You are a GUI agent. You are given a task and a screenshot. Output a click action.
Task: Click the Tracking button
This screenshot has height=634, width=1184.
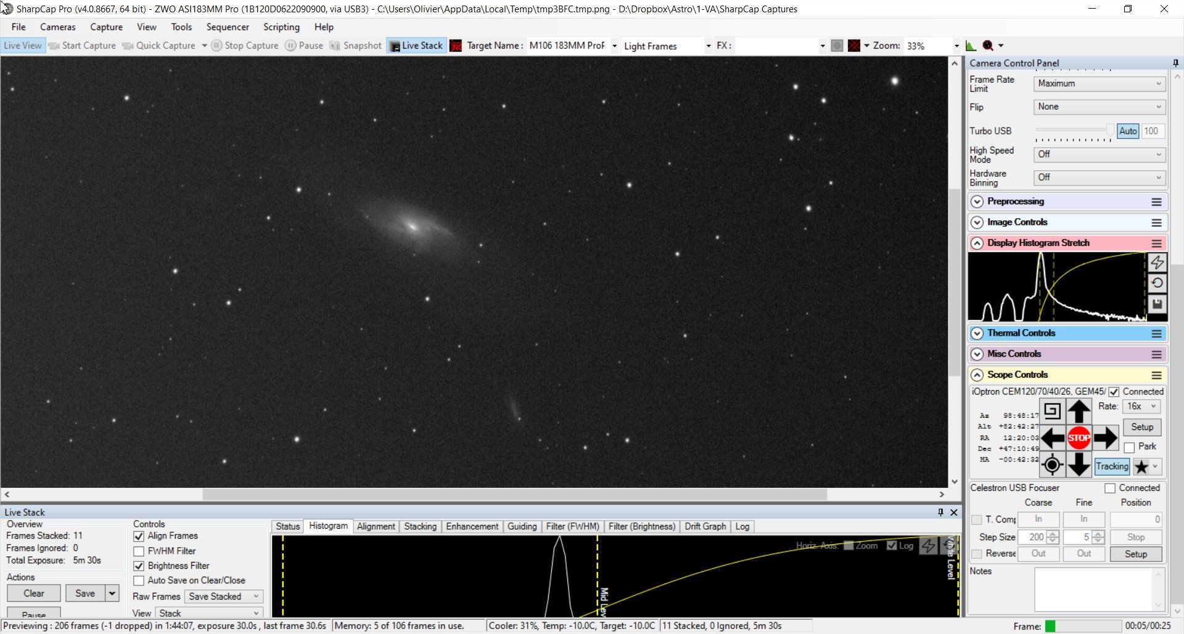click(x=1112, y=466)
